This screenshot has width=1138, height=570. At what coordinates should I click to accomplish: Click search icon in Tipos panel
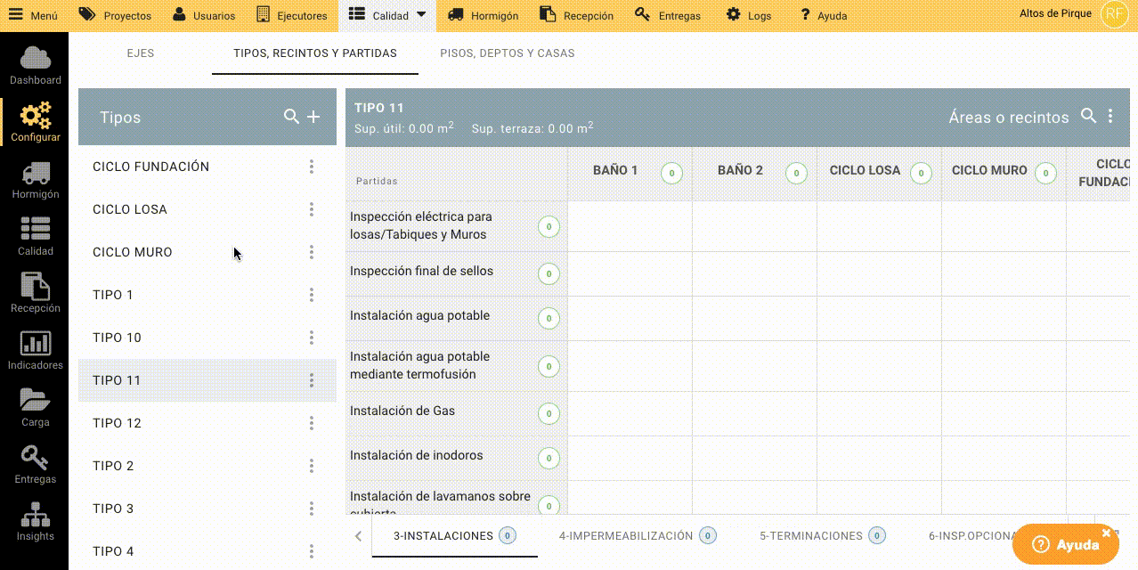point(291,117)
